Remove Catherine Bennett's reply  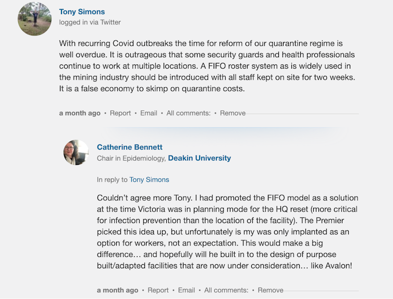click(x=271, y=290)
